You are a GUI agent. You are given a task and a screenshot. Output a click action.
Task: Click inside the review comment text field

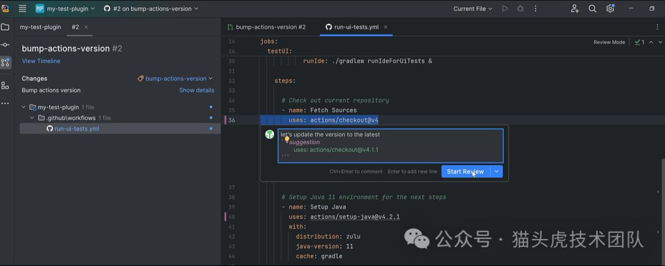(390, 146)
